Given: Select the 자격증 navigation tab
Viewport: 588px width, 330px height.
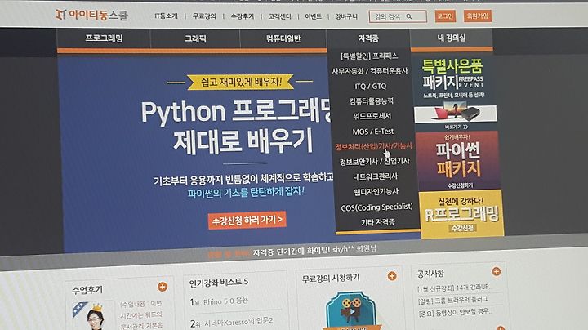Looking at the screenshot, I should pyautogui.click(x=368, y=38).
